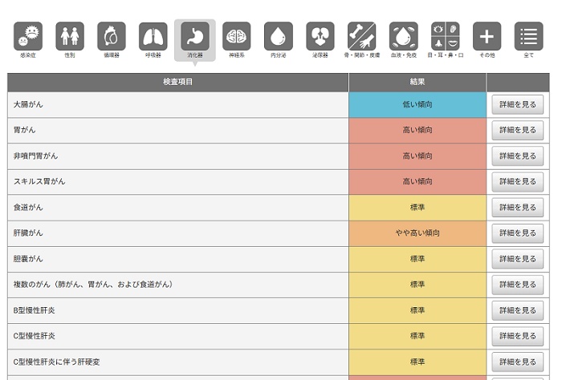Select the 内分泌 droplet category icon
The width and height of the screenshot is (562, 380).
[279, 37]
